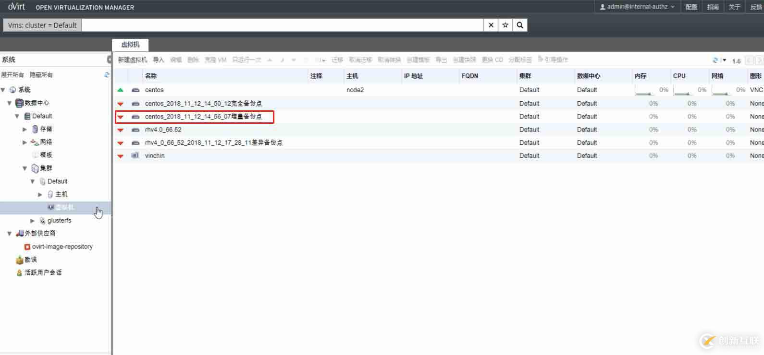Viewport: 764px width, 355px height.
Task: Select the vinchin VM name
Action: 155,155
